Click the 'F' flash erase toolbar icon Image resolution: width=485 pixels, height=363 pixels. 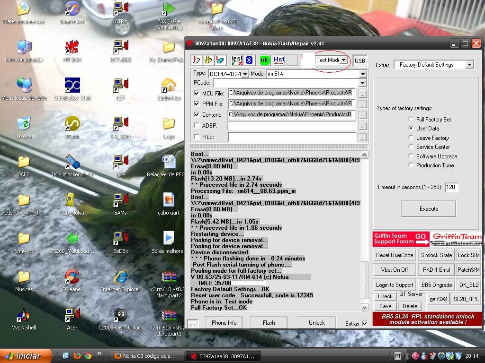click(197, 60)
